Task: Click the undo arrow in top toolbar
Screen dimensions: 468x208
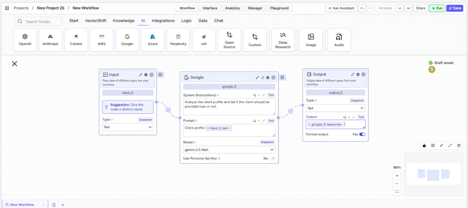Action: tap(362, 8)
